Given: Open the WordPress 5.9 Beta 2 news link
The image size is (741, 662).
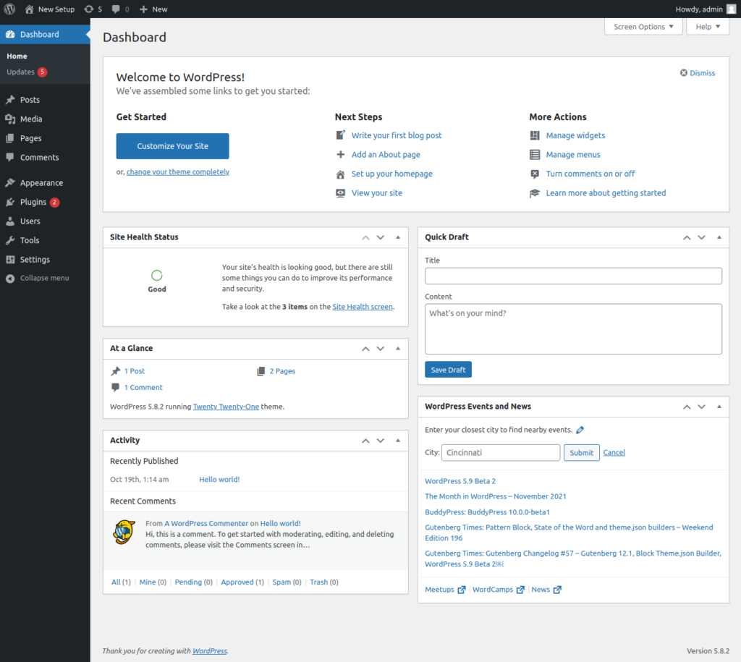Looking at the screenshot, I should coord(460,481).
